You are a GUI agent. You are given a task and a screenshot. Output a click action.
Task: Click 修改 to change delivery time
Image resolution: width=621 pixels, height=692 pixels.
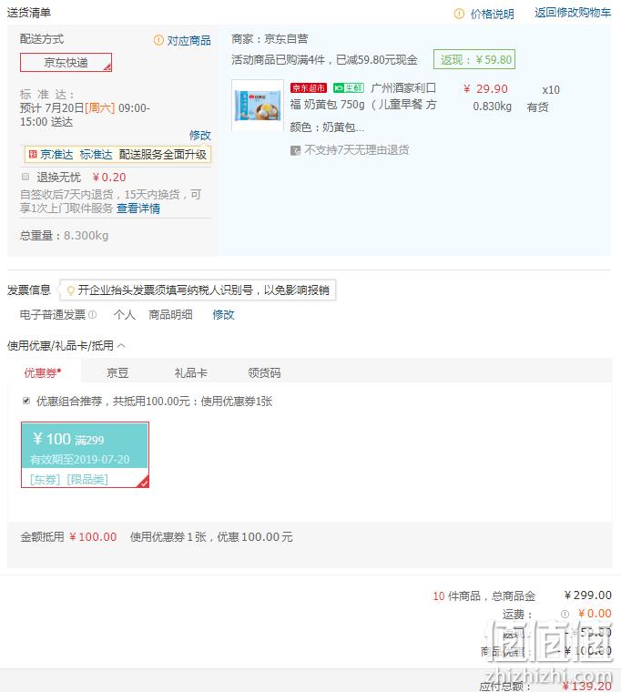(200, 135)
